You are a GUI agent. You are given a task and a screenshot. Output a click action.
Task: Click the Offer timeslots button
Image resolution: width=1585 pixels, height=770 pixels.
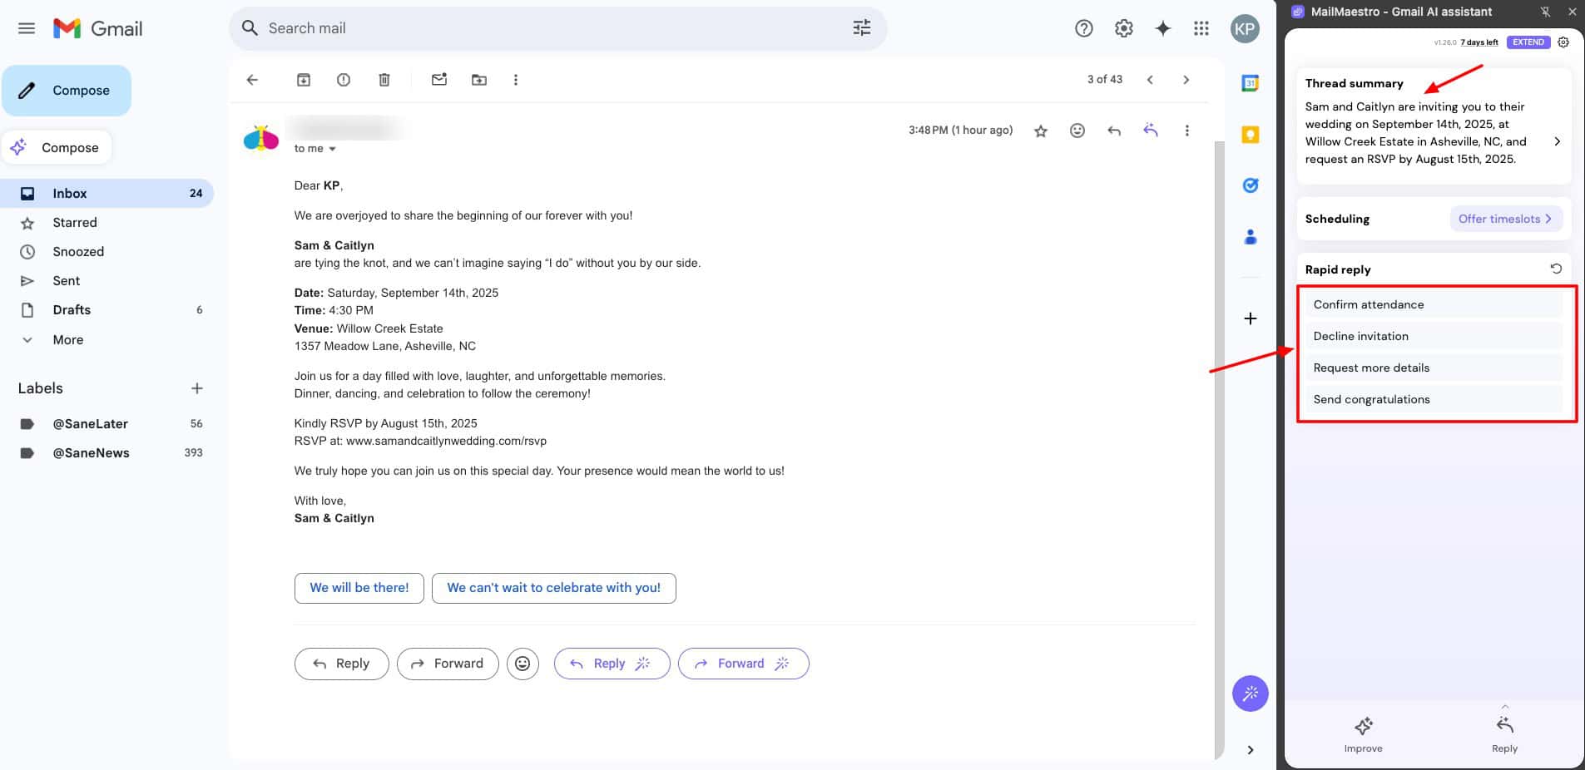1505,219
